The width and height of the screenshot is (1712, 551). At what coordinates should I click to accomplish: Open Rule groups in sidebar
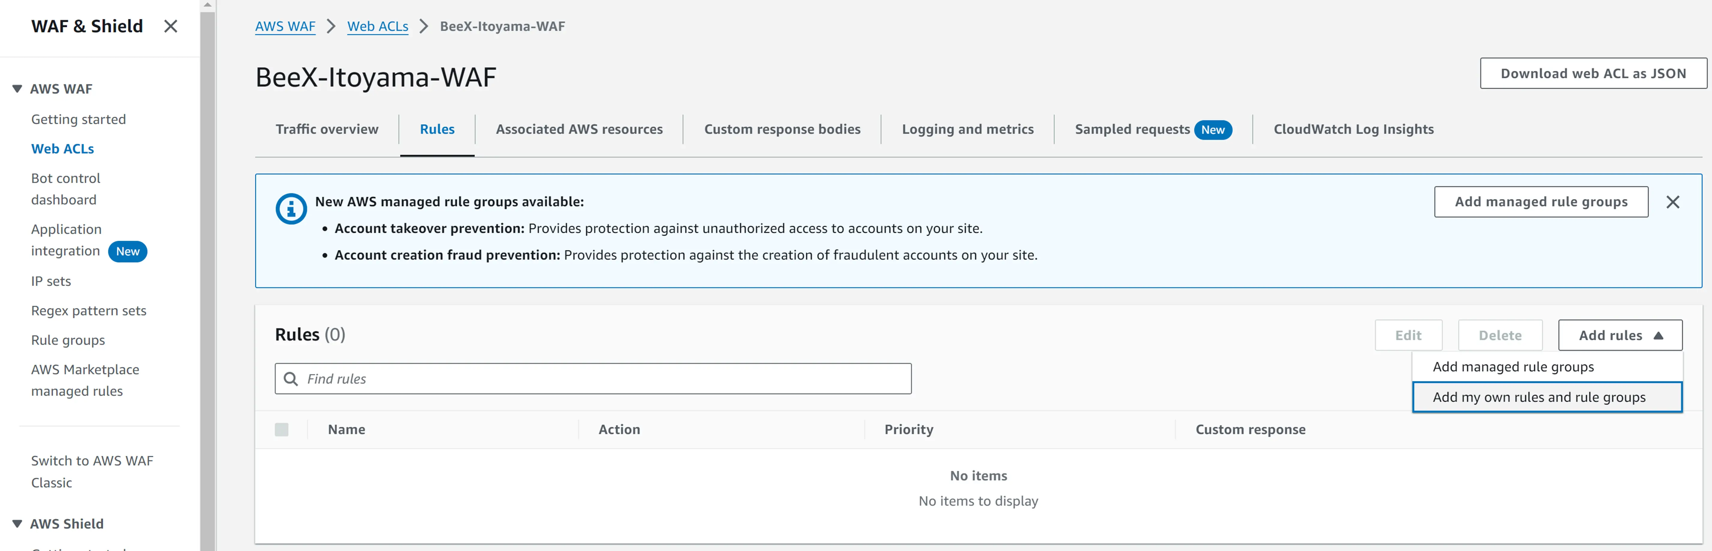[x=68, y=340]
